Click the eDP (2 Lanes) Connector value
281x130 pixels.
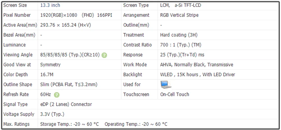(66, 104)
